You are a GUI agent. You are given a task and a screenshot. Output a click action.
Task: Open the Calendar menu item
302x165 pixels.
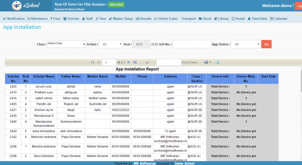279,19
